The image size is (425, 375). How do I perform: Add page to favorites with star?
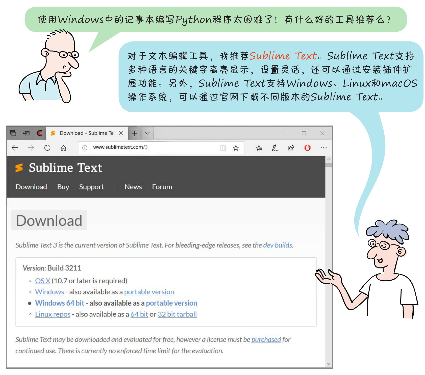click(236, 148)
